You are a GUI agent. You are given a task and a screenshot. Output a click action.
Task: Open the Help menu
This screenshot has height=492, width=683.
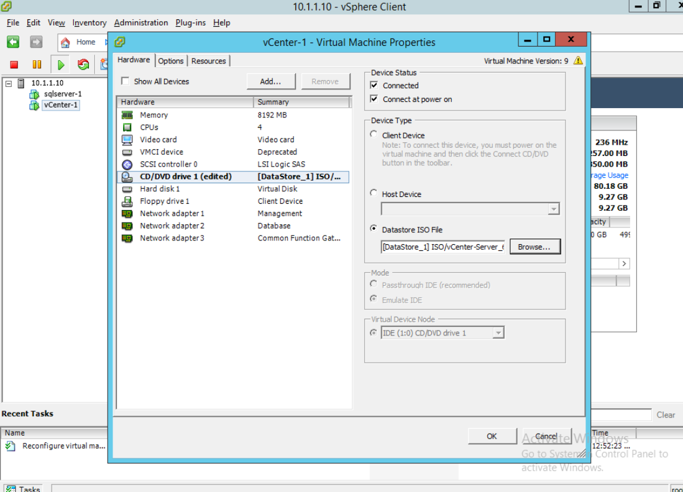(221, 22)
